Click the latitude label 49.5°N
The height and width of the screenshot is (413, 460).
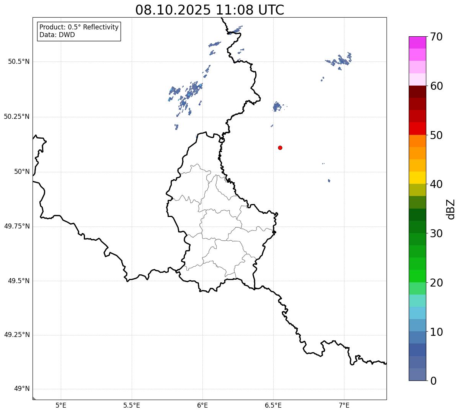pos(19,281)
